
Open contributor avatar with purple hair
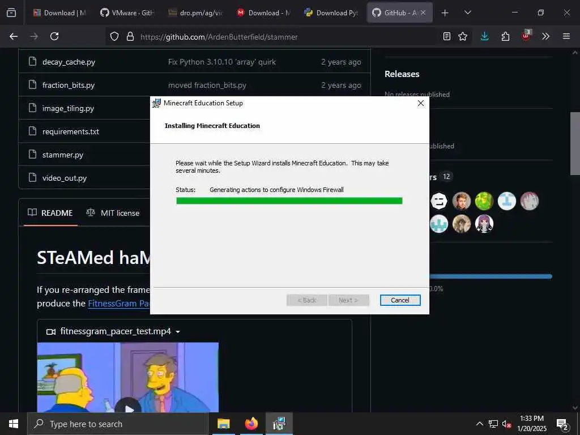point(484,224)
